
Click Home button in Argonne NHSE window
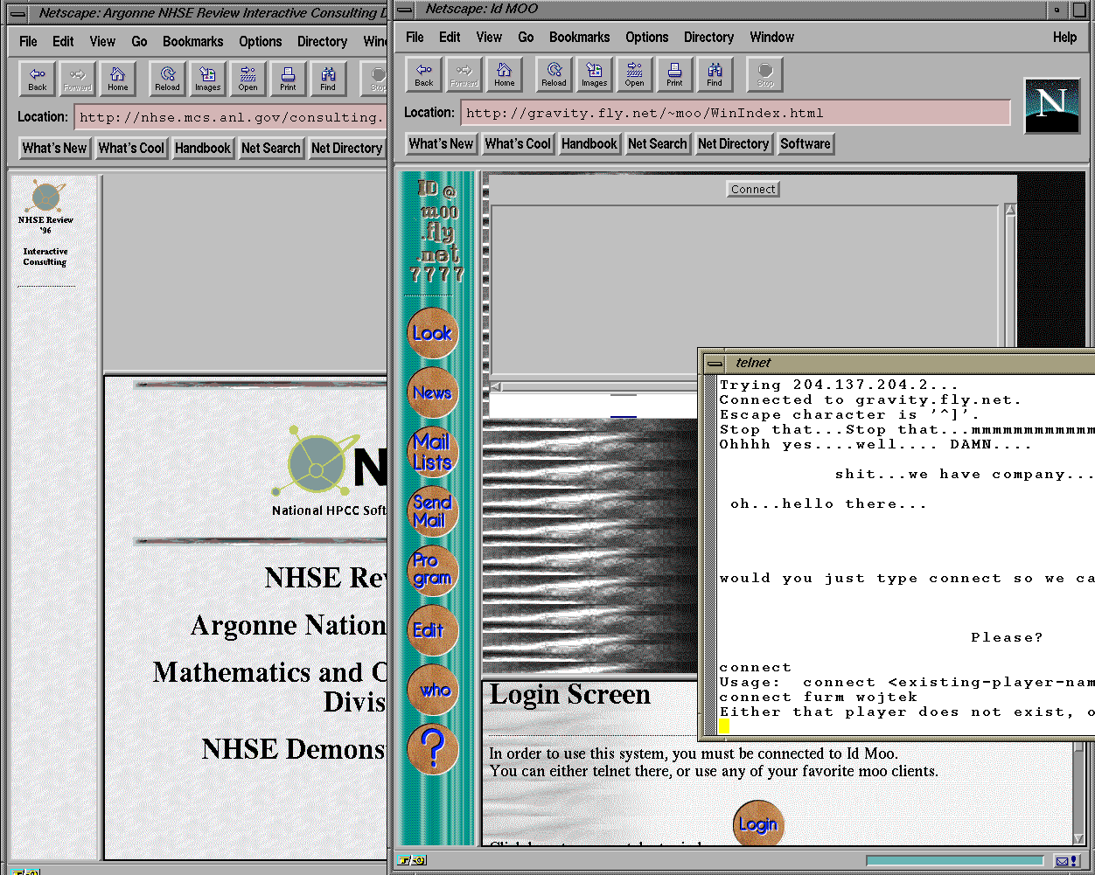click(x=118, y=79)
